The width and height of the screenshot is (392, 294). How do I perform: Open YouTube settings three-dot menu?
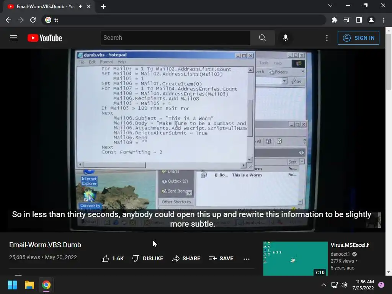coord(327,38)
